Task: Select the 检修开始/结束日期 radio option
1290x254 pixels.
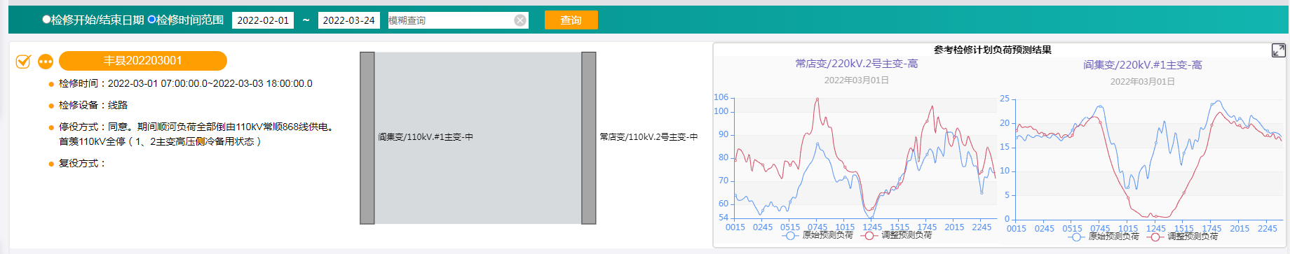Action: [46, 20]
